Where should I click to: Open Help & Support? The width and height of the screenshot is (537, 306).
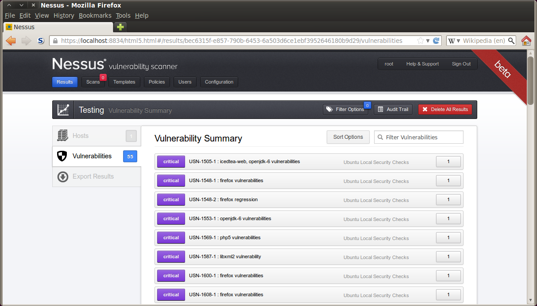tap(422, 64)
